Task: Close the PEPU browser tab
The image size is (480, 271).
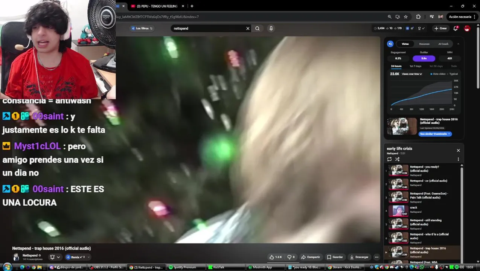Action: click(183, 6)
